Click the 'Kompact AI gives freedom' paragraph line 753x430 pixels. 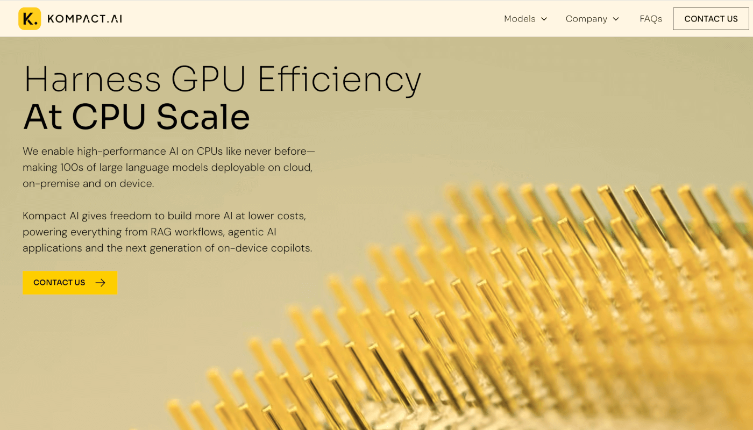[x=164, y=216]
